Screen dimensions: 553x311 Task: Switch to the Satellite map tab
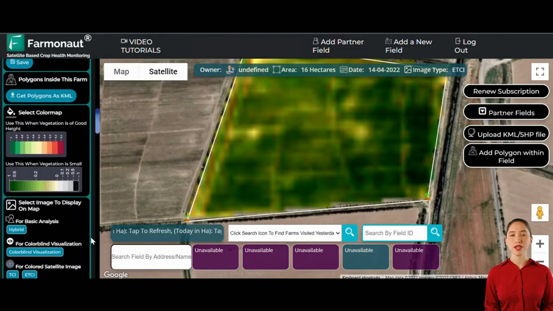[163, 71]
